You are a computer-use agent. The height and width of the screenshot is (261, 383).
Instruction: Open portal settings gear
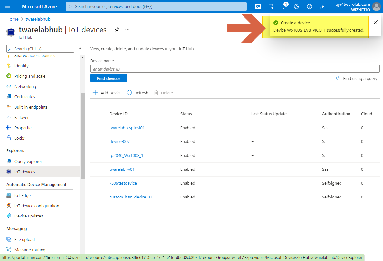pos(297,6)
